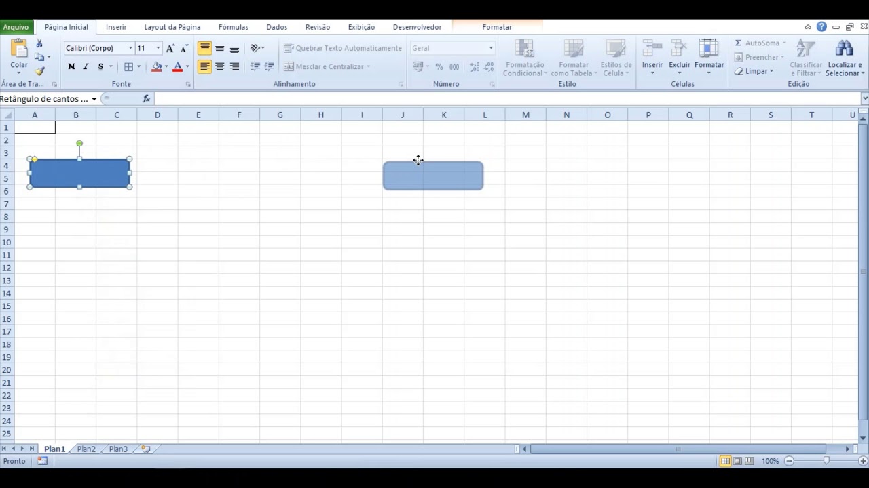
Task: Switch to the Plan3 sheet tab
Action: pos(118,449)
